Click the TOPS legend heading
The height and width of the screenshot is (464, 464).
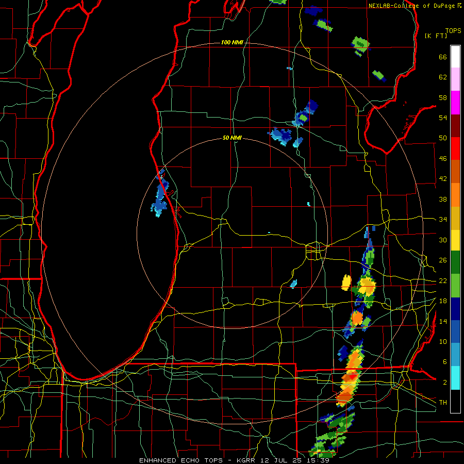(453, 30)
